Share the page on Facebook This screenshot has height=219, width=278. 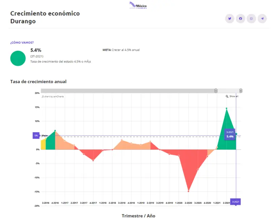240,18
